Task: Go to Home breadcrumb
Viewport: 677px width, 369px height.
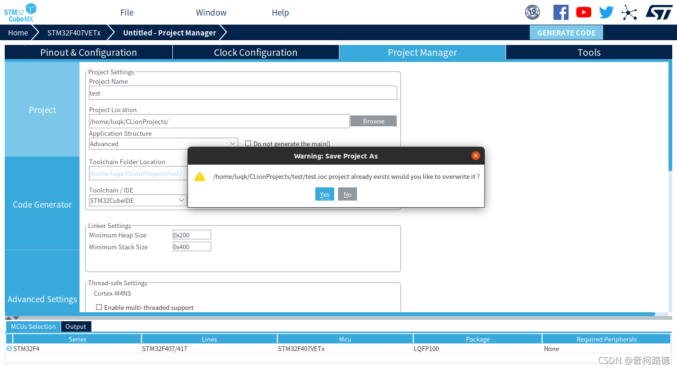Action: pos(18,33)
